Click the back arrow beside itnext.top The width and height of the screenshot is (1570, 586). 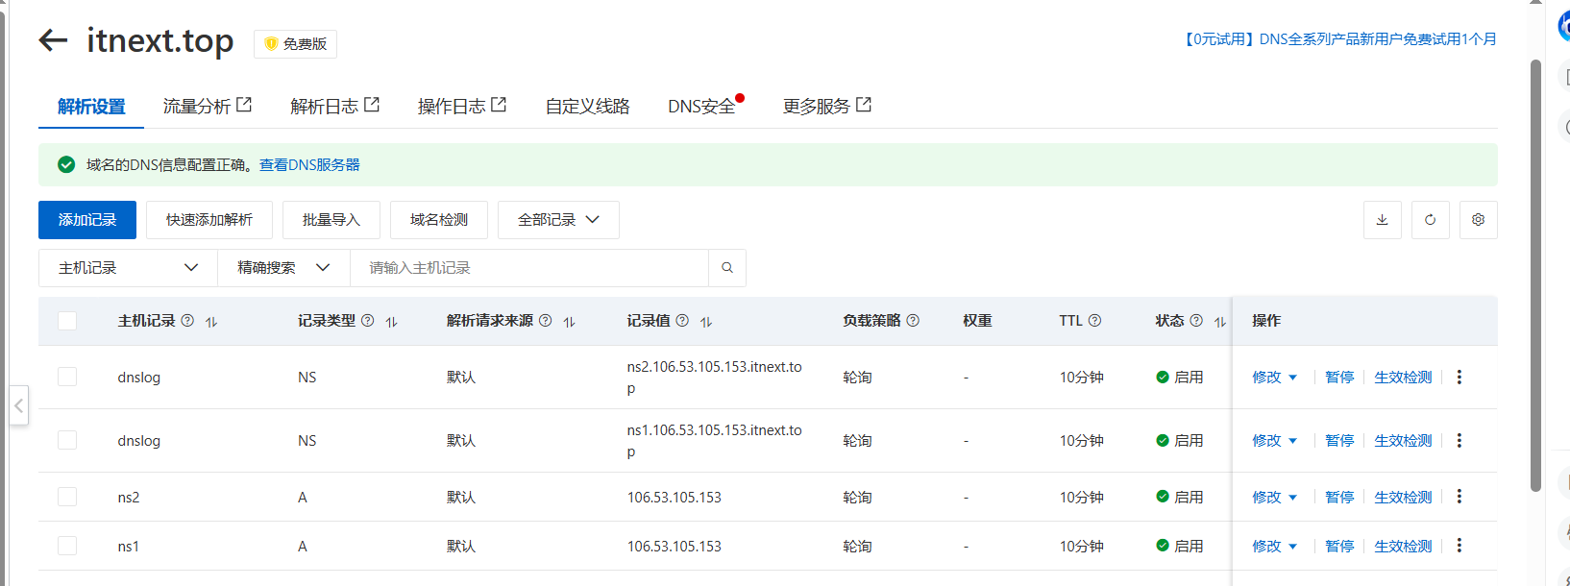53,40
